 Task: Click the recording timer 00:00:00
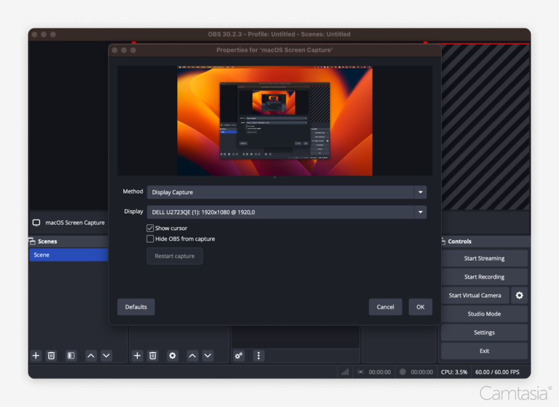coord(422,372)
